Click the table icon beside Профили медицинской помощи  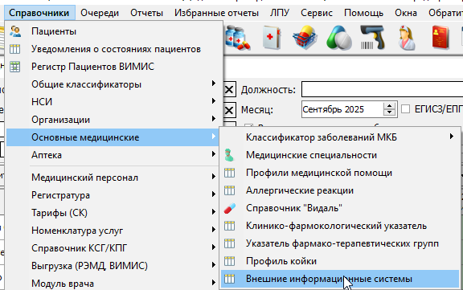click(x=229, y=173)
